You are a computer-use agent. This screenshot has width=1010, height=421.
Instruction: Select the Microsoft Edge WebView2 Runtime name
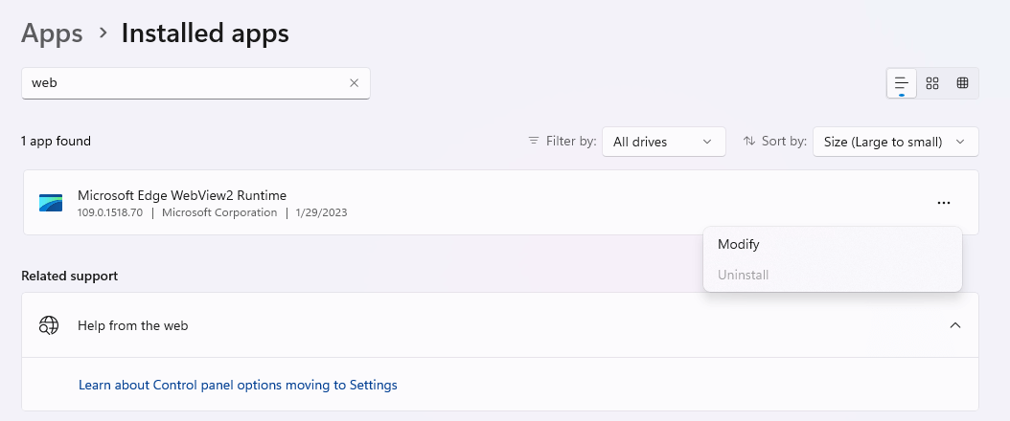[x=182, y=195]
